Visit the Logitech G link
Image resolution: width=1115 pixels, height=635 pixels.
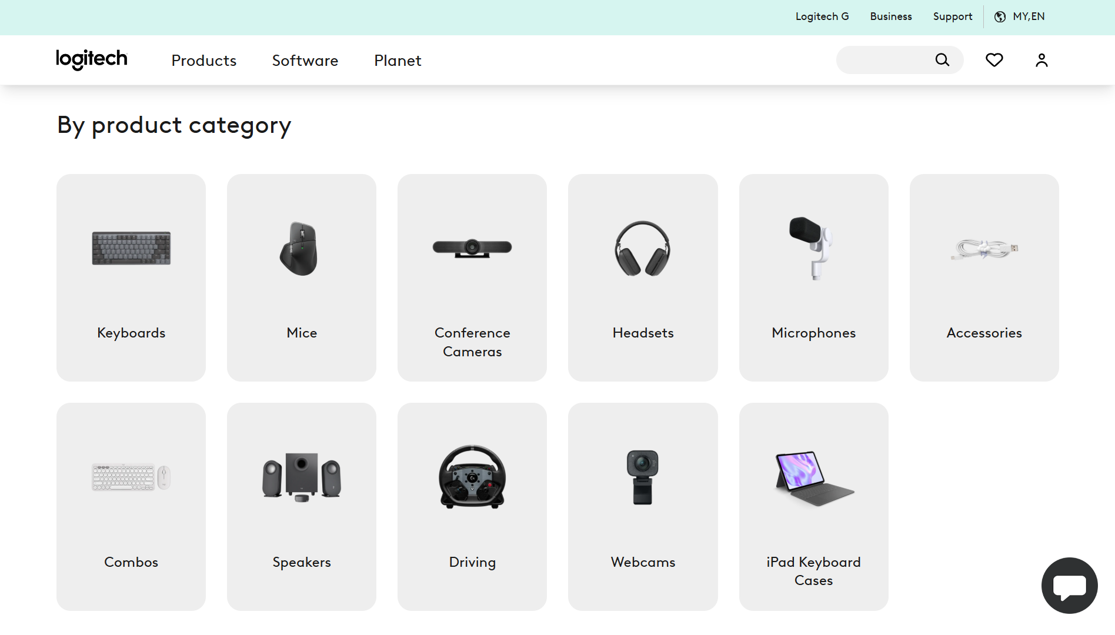coord(822,16)
